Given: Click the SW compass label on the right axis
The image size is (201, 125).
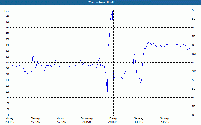Looking at the screenshot, I should tap(194, 71).
